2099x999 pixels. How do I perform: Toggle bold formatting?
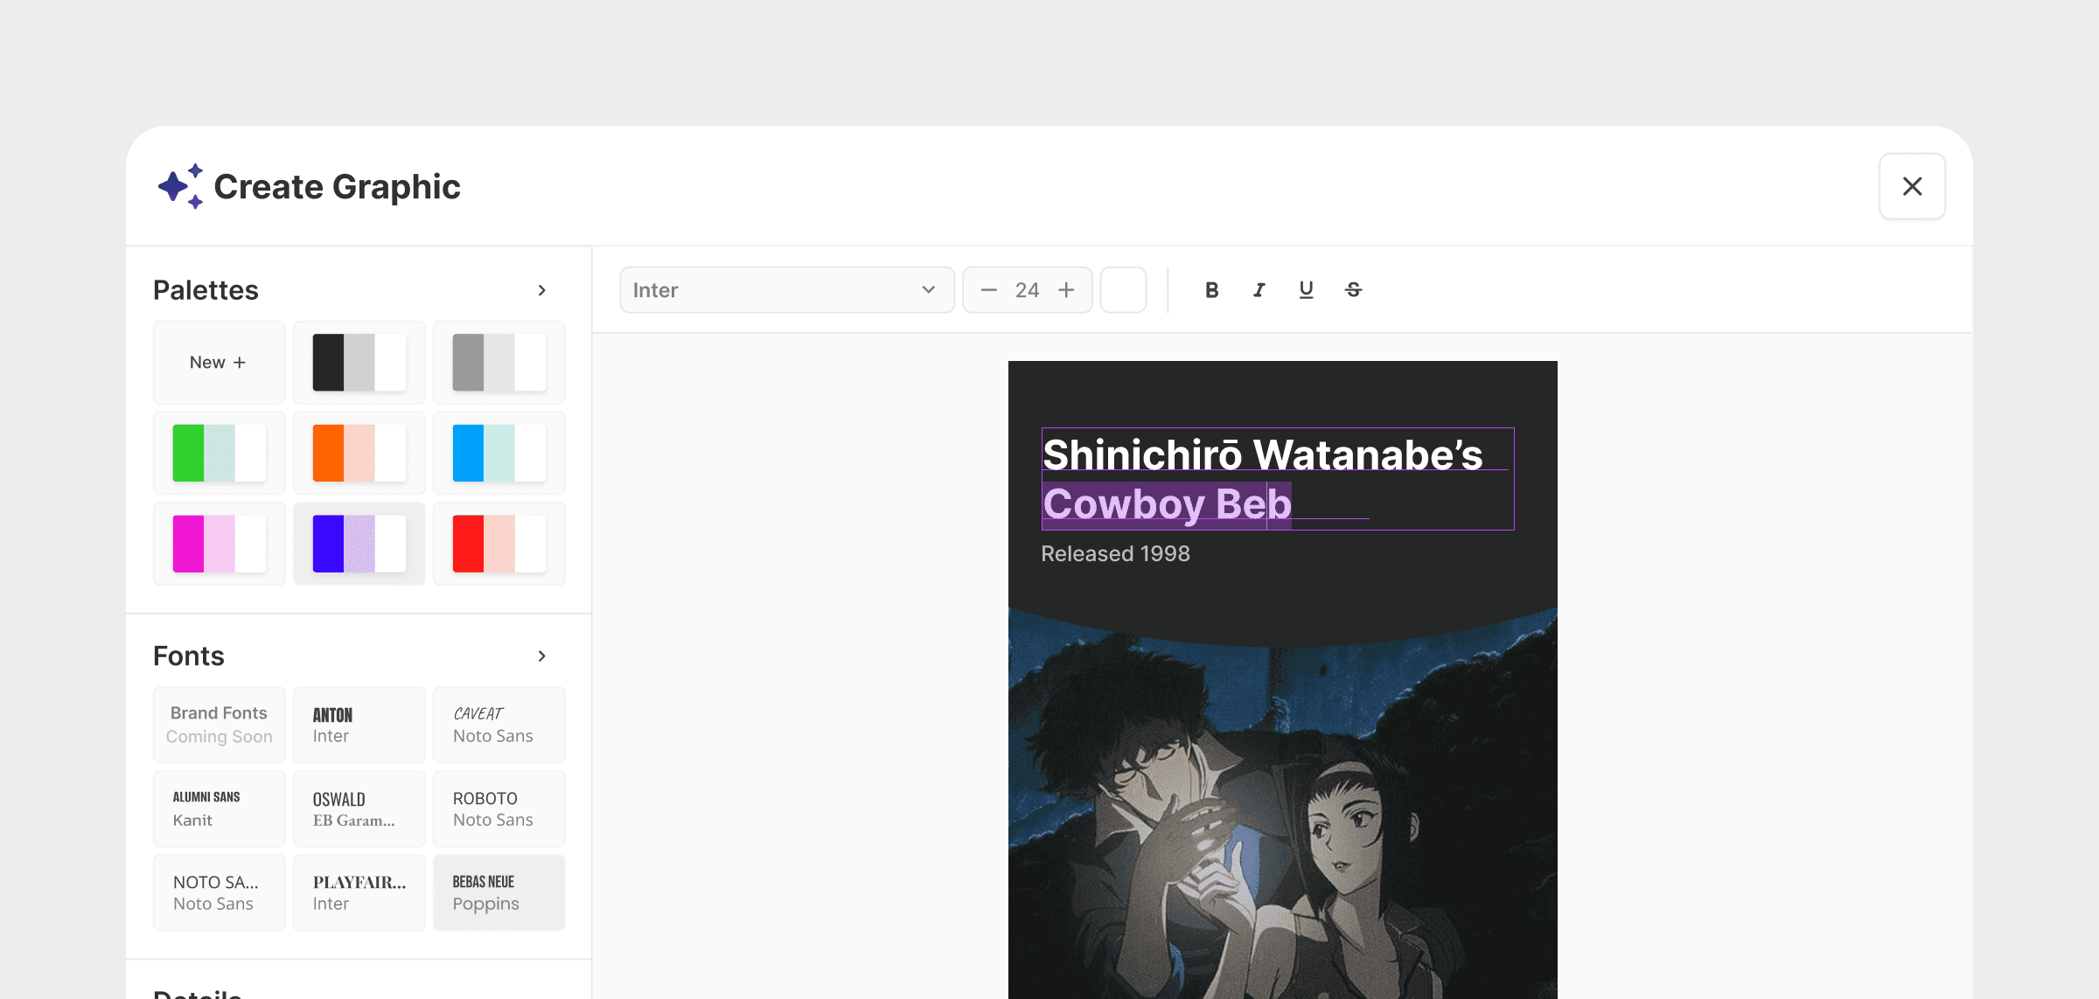1211,290
